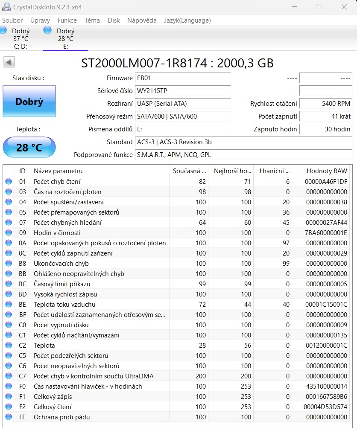357x430 pixels.
Task: Click RAW value 7BA60000001E
Action: (x=326, y=233)
